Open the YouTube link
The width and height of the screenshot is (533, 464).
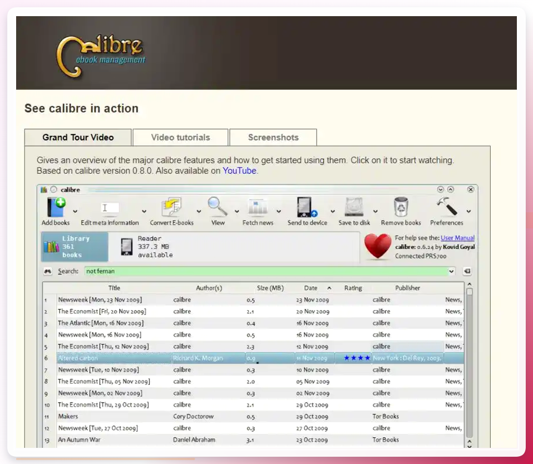pyautogui.click(x=239, y=170)
